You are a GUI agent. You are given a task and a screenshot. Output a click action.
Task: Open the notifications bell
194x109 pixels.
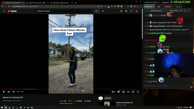[131, 11]
